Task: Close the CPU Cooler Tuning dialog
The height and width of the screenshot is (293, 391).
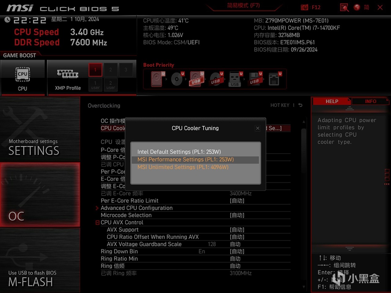Action: coord(258,128)
